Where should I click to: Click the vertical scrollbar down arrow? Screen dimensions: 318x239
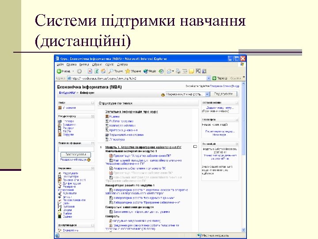click(x=243, y=230)
